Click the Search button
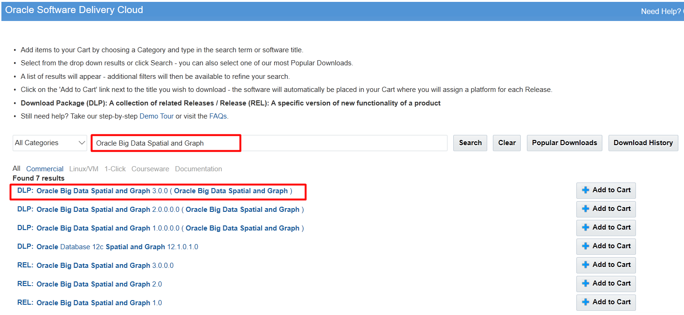Viewport: 684px width, 315px height. [470, 143]
